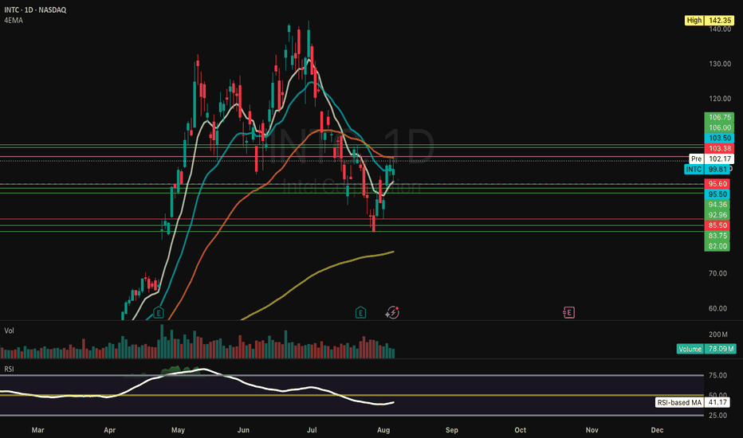Click the 60.00 price scale value

coord(717,309)
